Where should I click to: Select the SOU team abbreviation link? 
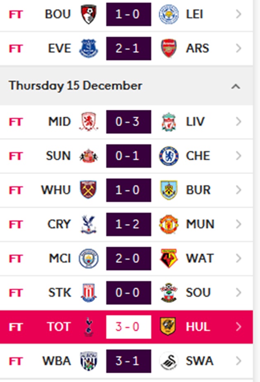click(199, 293)
